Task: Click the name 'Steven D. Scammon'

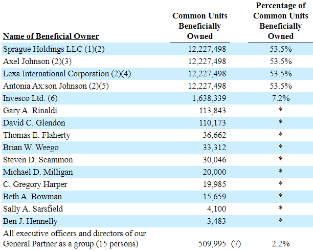Action: [38, 160]
